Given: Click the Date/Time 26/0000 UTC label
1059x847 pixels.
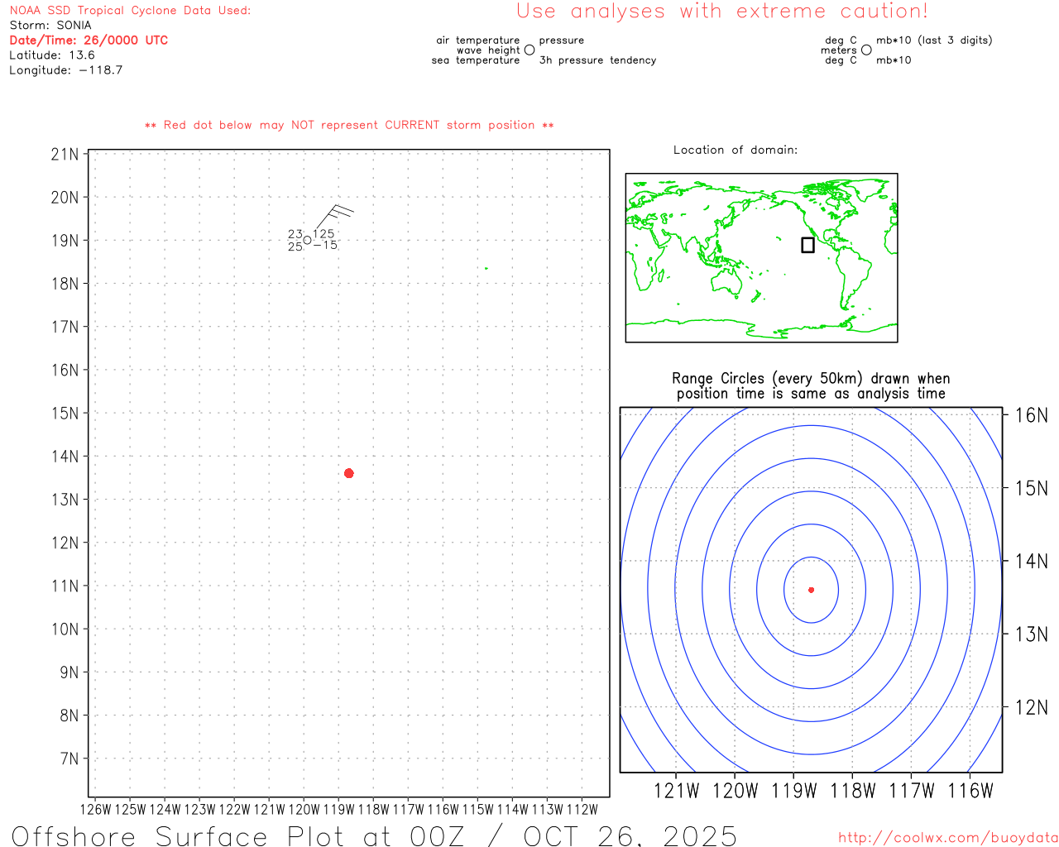Looking at the screenshot, I should coord(89,40).
